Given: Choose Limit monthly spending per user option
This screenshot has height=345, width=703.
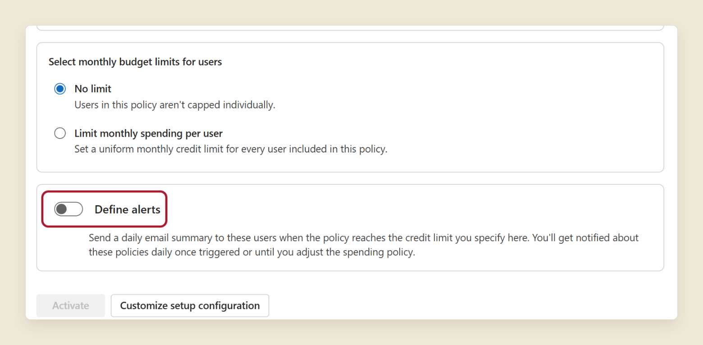Looking at the screenshot, I should point(60,134).
